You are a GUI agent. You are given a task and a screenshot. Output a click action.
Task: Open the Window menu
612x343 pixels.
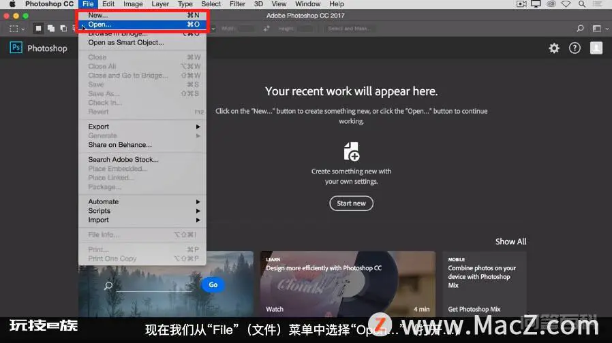(307, 4)
